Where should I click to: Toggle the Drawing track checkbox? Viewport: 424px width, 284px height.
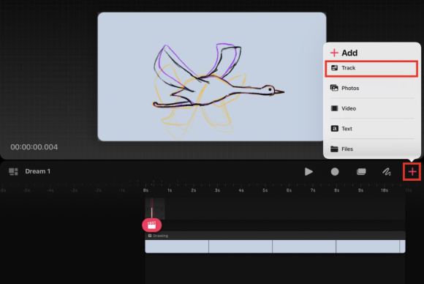pyautogui.click(x=150, y=236)
